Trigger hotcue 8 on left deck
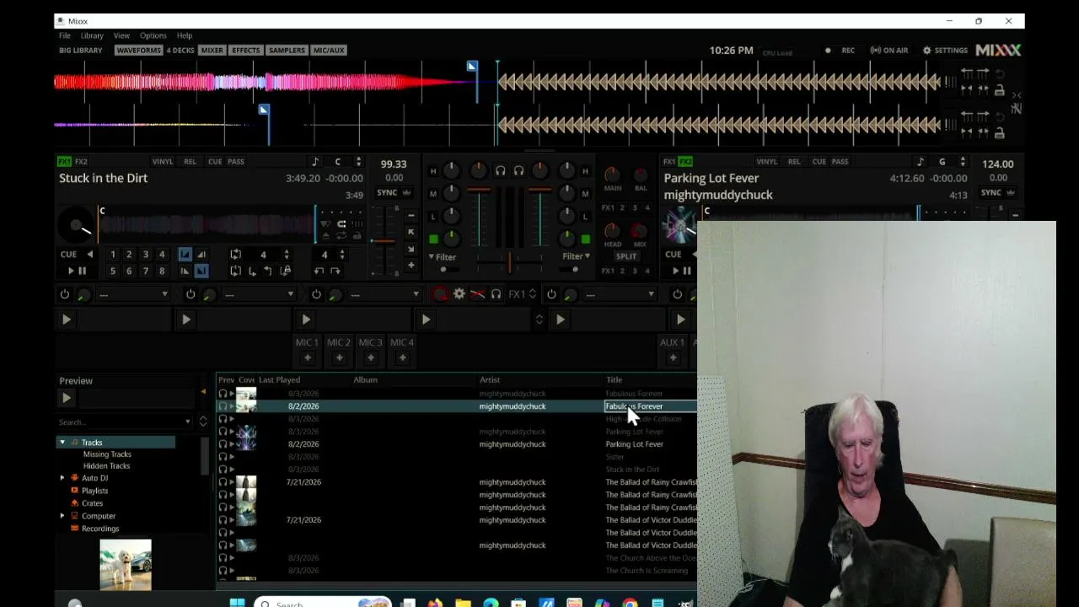This screenshot has width=1079, height=607. click(x=162, y=271)
